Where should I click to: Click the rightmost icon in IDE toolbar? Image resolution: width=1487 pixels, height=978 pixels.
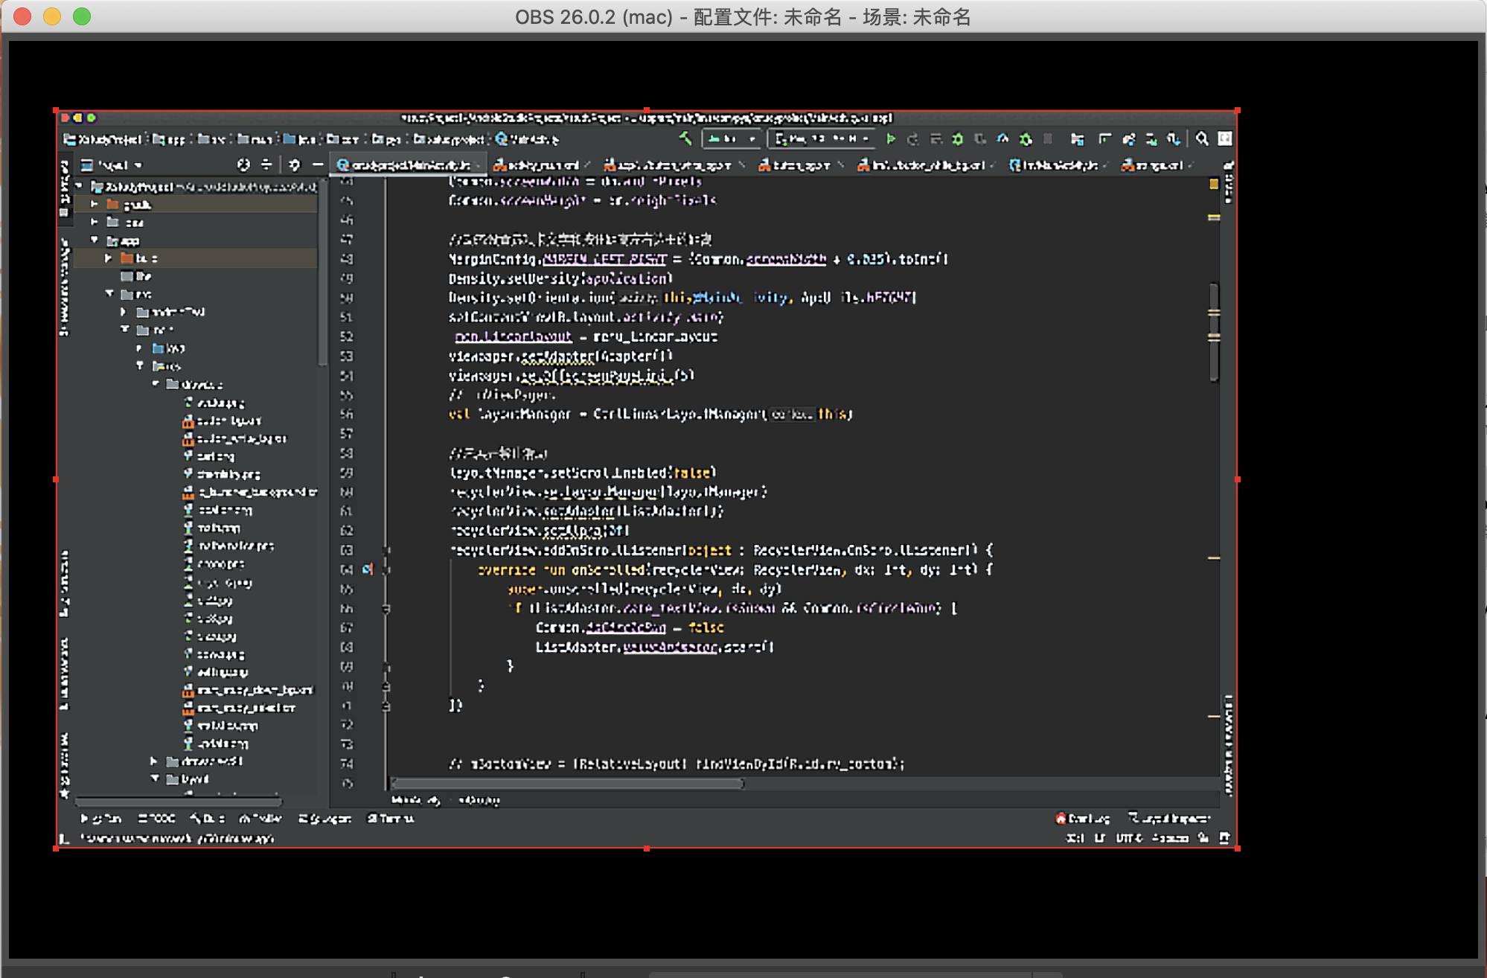tap(1225, 139)
